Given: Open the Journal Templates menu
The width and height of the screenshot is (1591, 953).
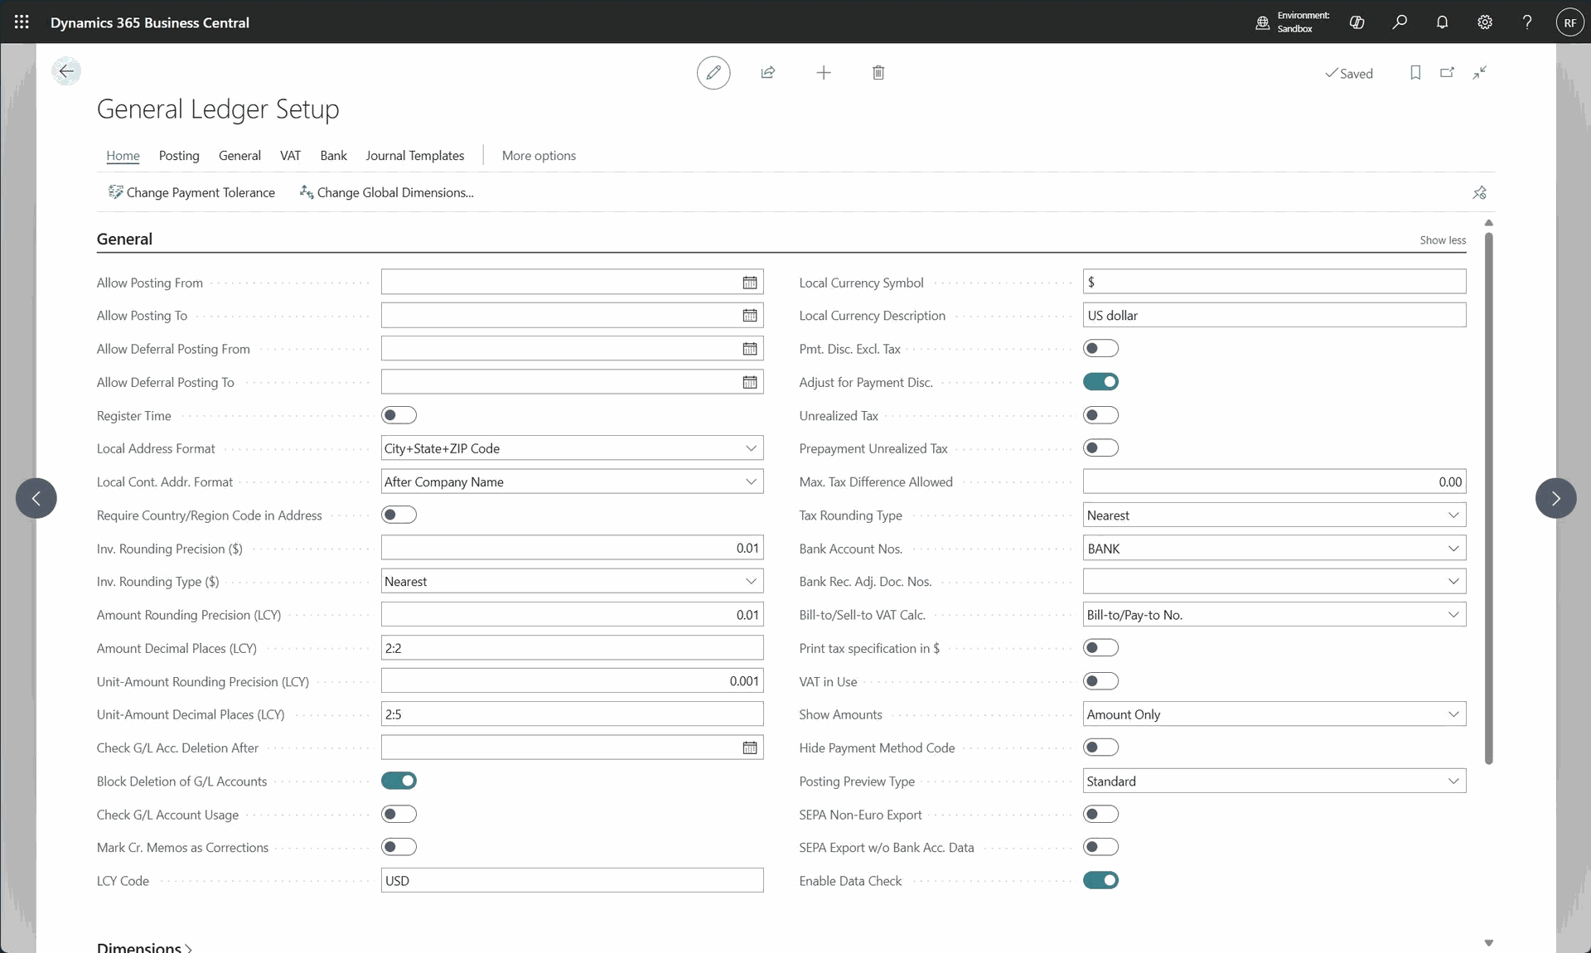Looking at the screenshot, I should click(x=414, y=156).
